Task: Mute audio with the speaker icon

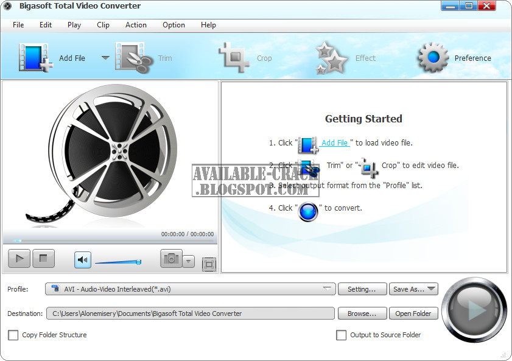Action: click(x=83, y=260)
